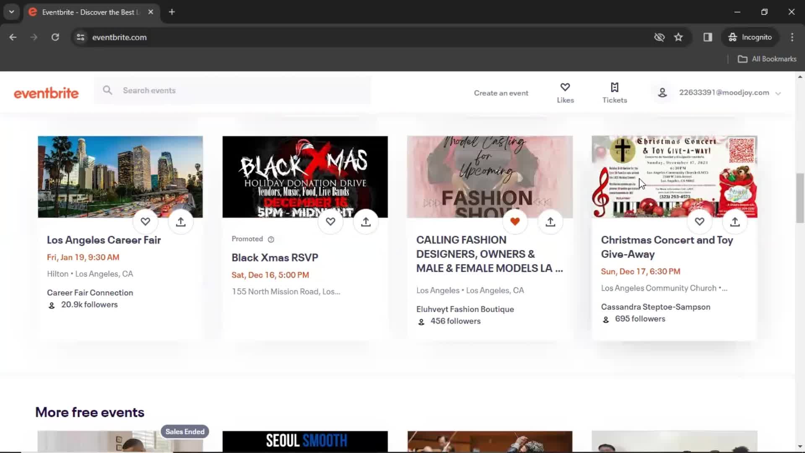The image size is (805, 453).
Task: Like the Black Xmas RSVP event
Action: pyautogui.click(x=330, y=221)
